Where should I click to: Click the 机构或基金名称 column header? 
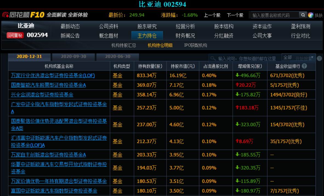click(59, 66)
